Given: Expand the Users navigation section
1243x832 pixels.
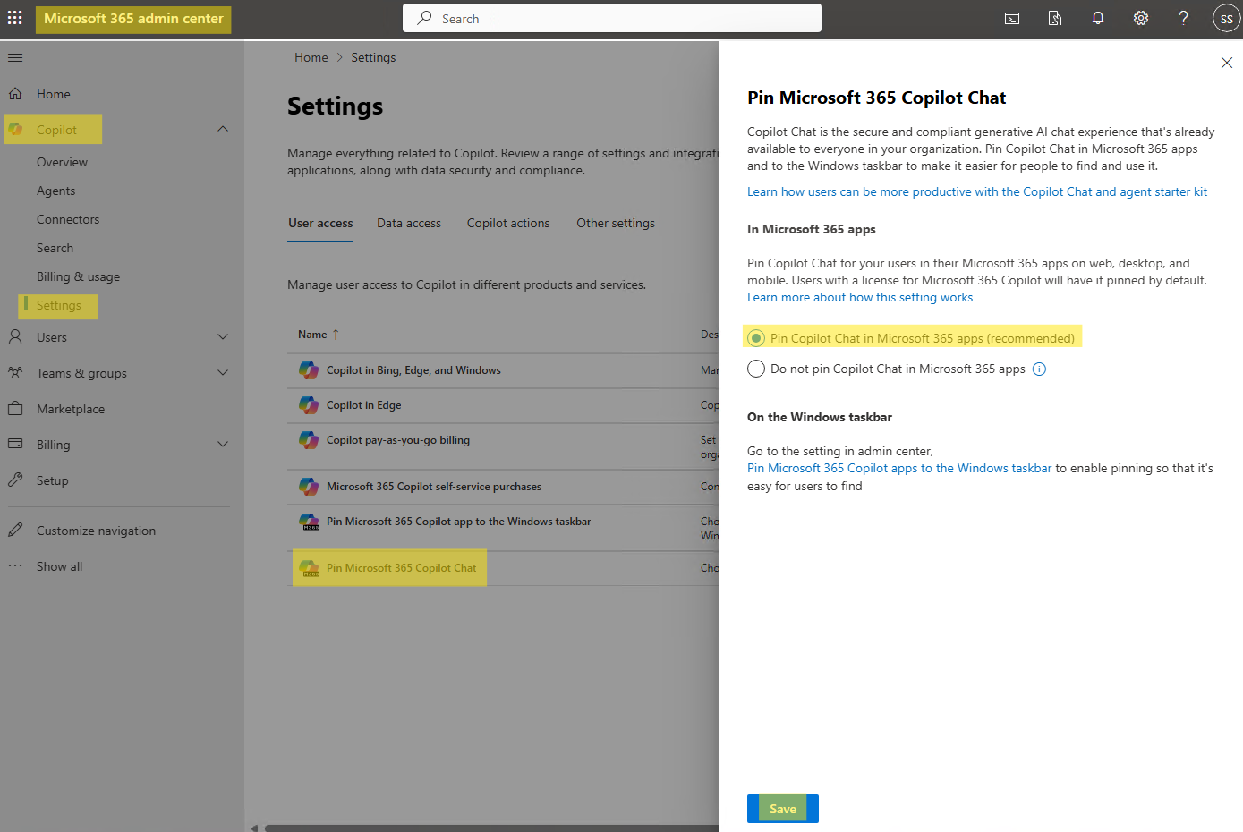Looking at the screenshot, I should coord(223,337).
